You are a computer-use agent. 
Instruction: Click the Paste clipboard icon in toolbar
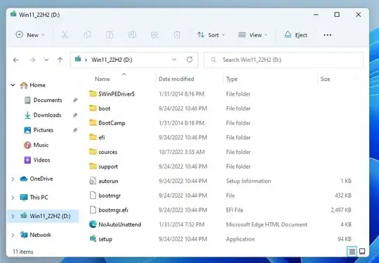(109, 35)
